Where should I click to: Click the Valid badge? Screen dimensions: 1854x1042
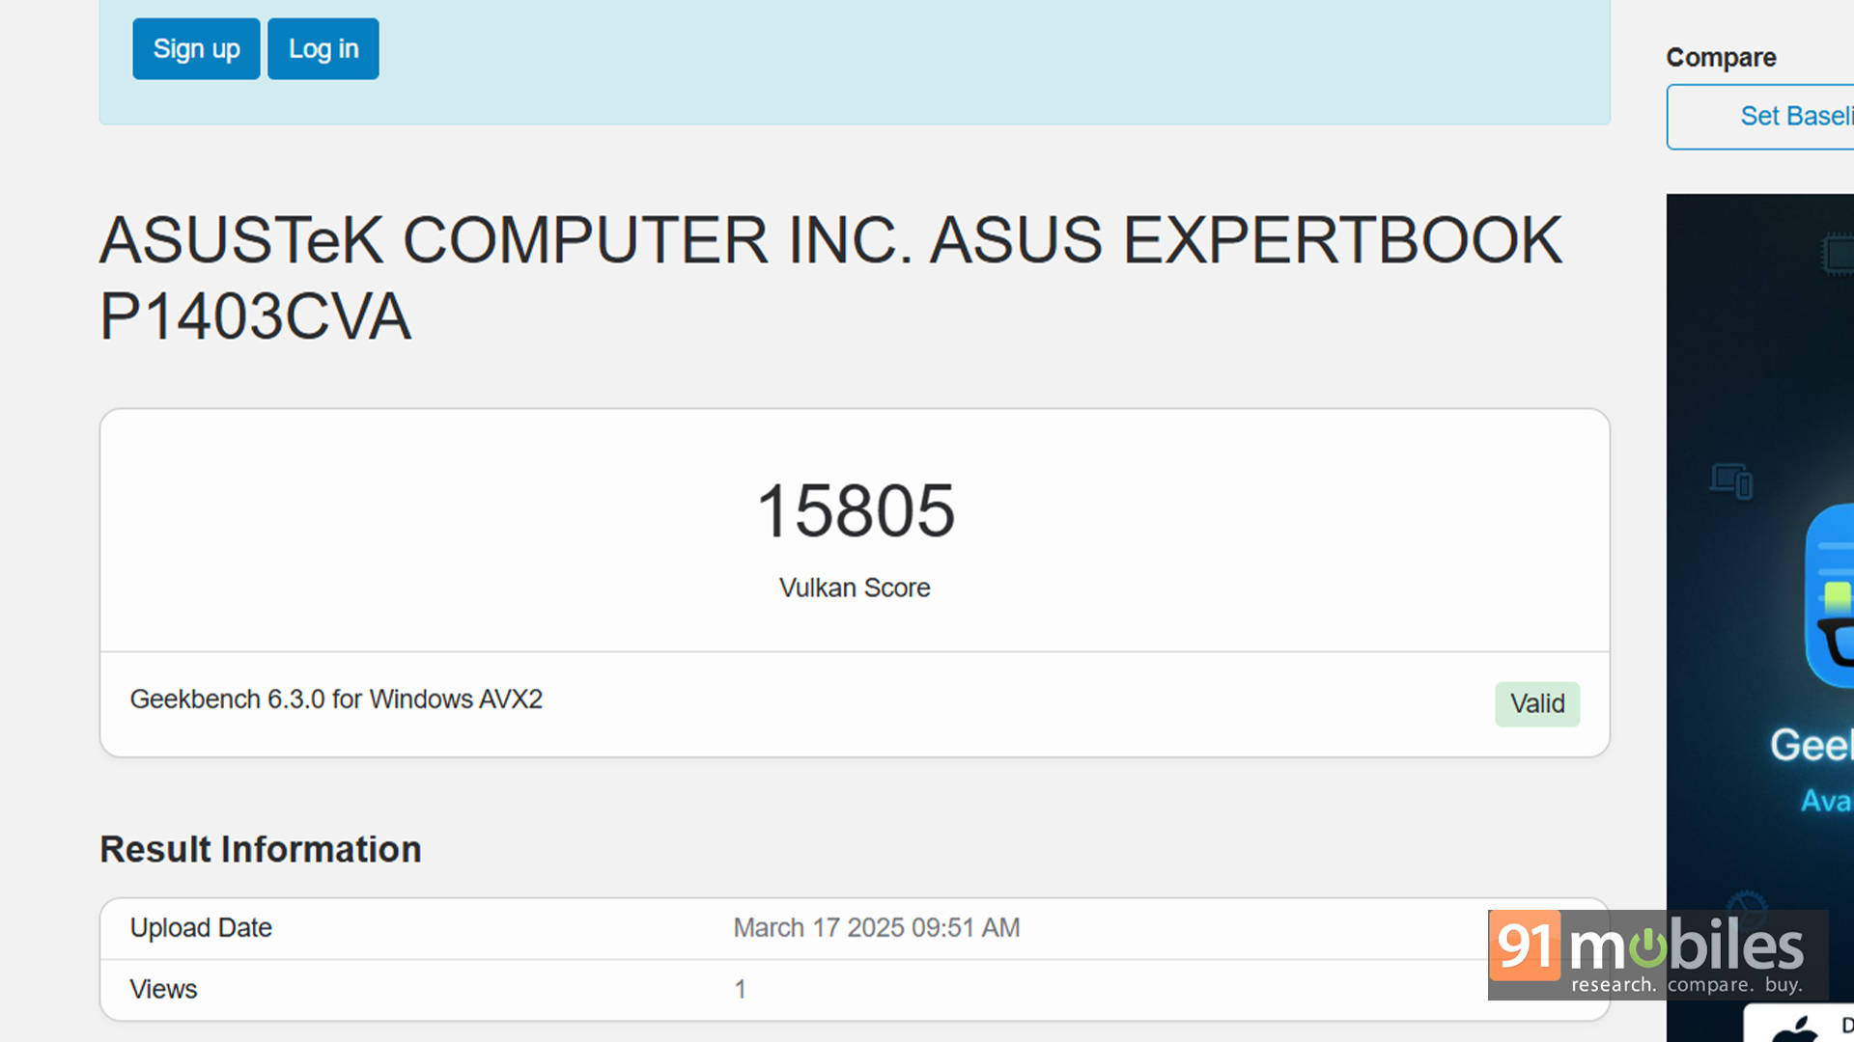(x=1537, y=703)
